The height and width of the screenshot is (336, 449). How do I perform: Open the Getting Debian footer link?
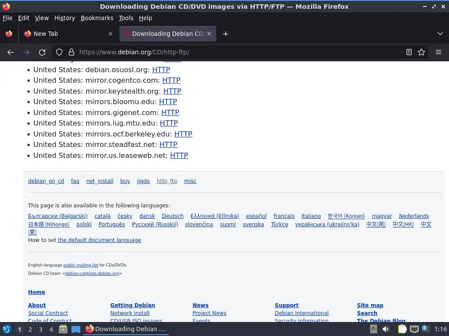click(x=132, y=305)
